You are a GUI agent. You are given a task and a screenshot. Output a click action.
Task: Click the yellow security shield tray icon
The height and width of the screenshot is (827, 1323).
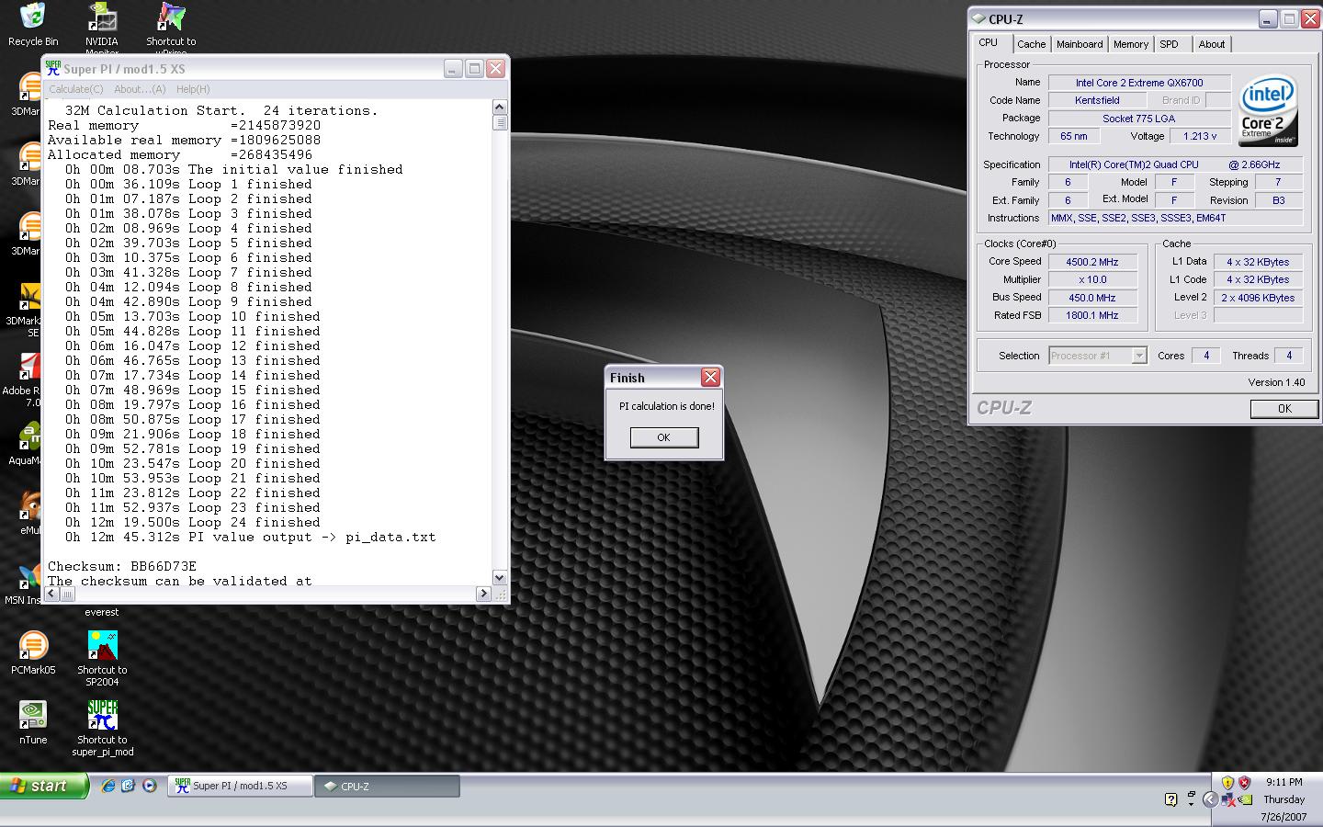1227,783
